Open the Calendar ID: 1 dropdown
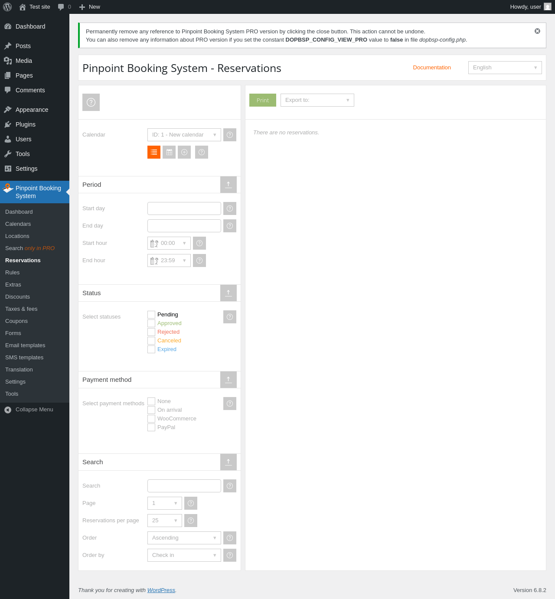 pyautogui.click(x=184, y=135)
